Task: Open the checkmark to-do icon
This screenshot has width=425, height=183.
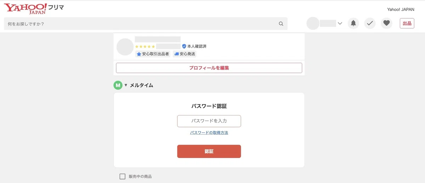Action: pos(370,23)
